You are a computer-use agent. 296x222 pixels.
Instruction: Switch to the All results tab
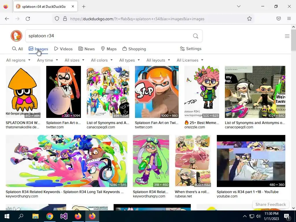point(17,49)
